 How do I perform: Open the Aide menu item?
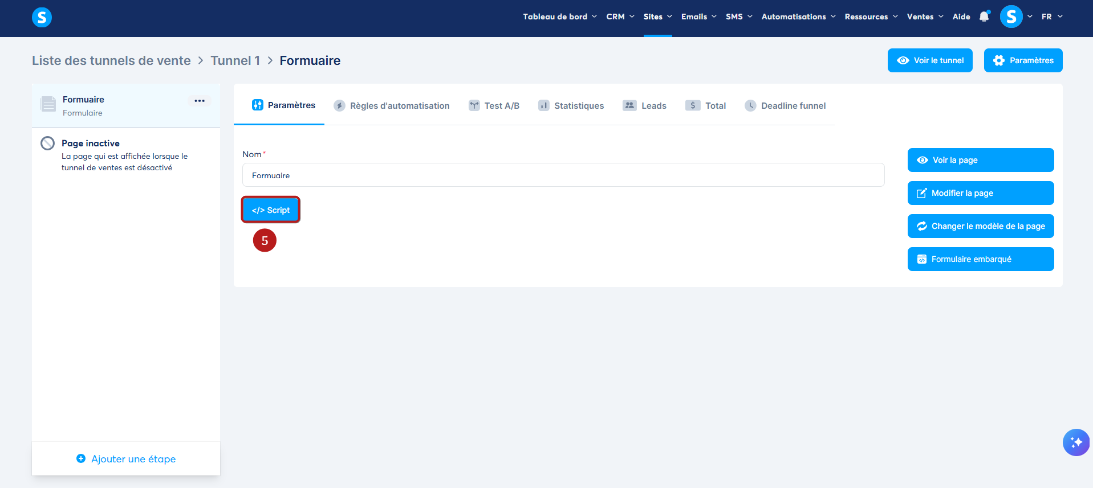961,17
